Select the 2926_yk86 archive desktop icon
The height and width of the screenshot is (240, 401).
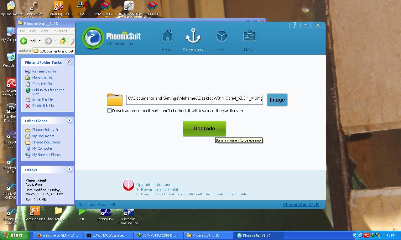point(105,8)
